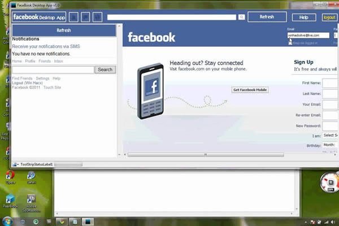
Task: Open the Adobe Soundbooth desktop shortcut
Action: [31, 203]
